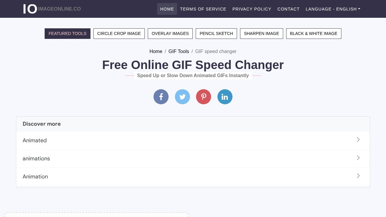Pin this page on Pinterest
The height and width of the screenshot is (217, 386).
tap(204, 97)
